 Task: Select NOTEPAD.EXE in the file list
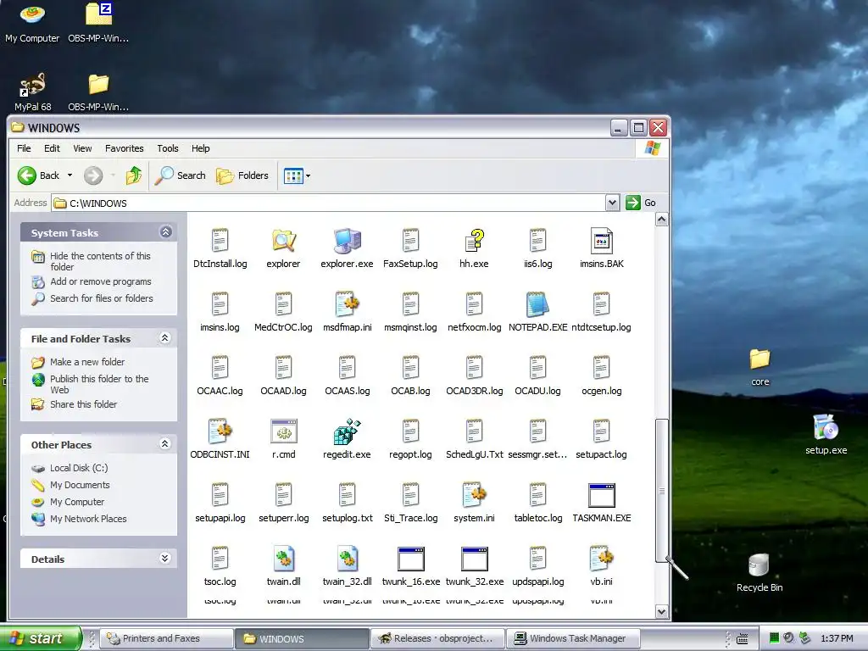[537, 304]
